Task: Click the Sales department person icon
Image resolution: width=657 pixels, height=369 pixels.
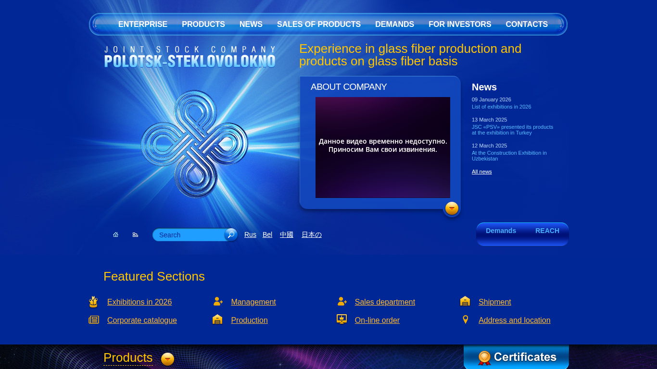Action: 342,301
